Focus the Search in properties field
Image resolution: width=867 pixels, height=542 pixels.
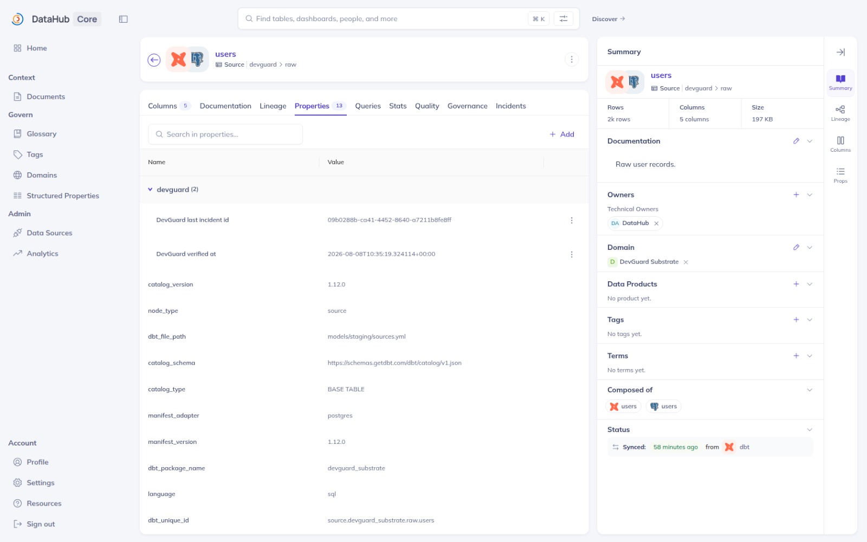point(225,134)
